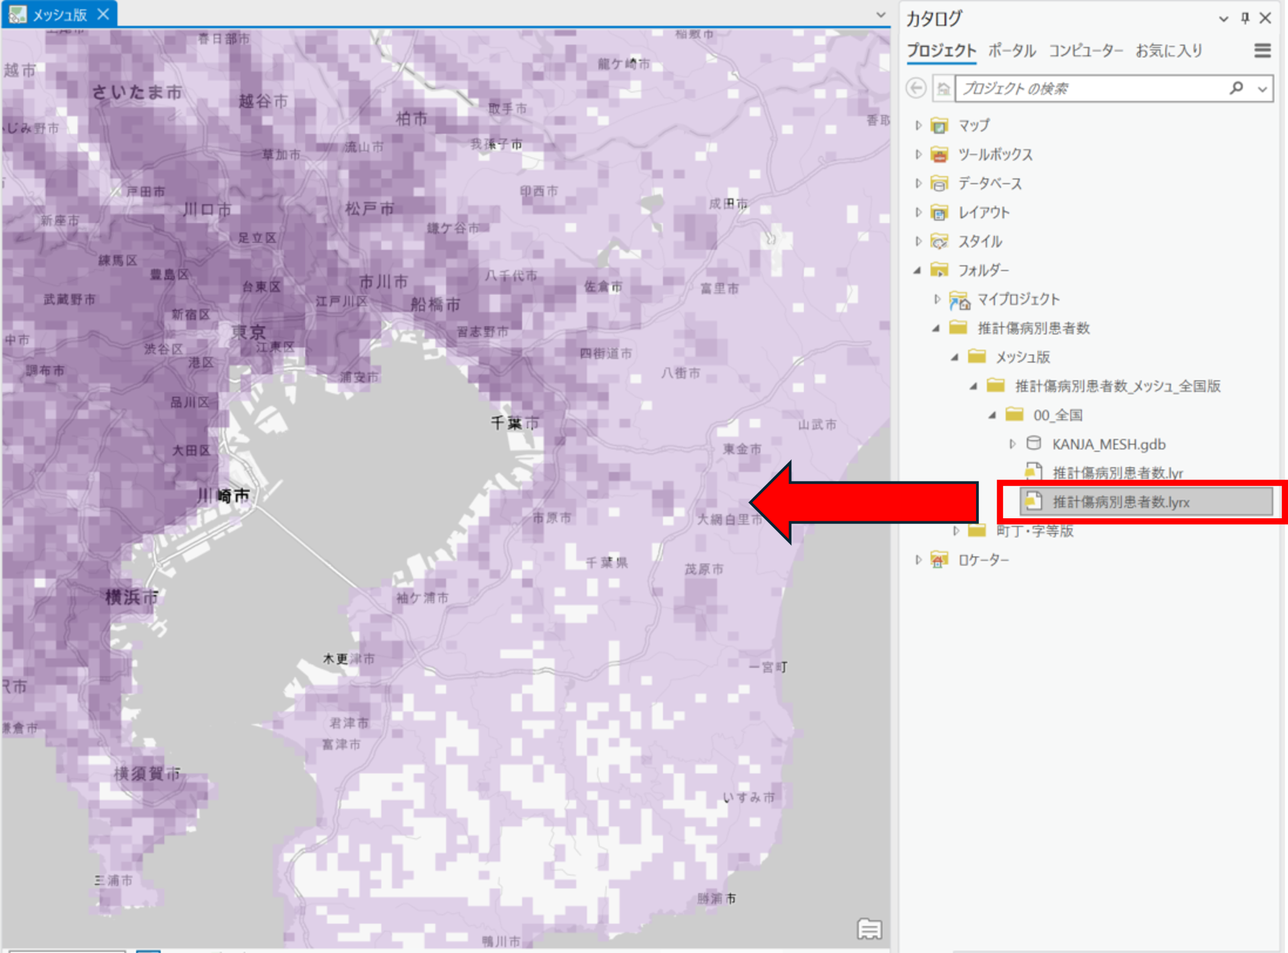Click the map popup icon at bottom-right
The image size is (1288, 953).
pyautogui.click(x=869, y=929)
